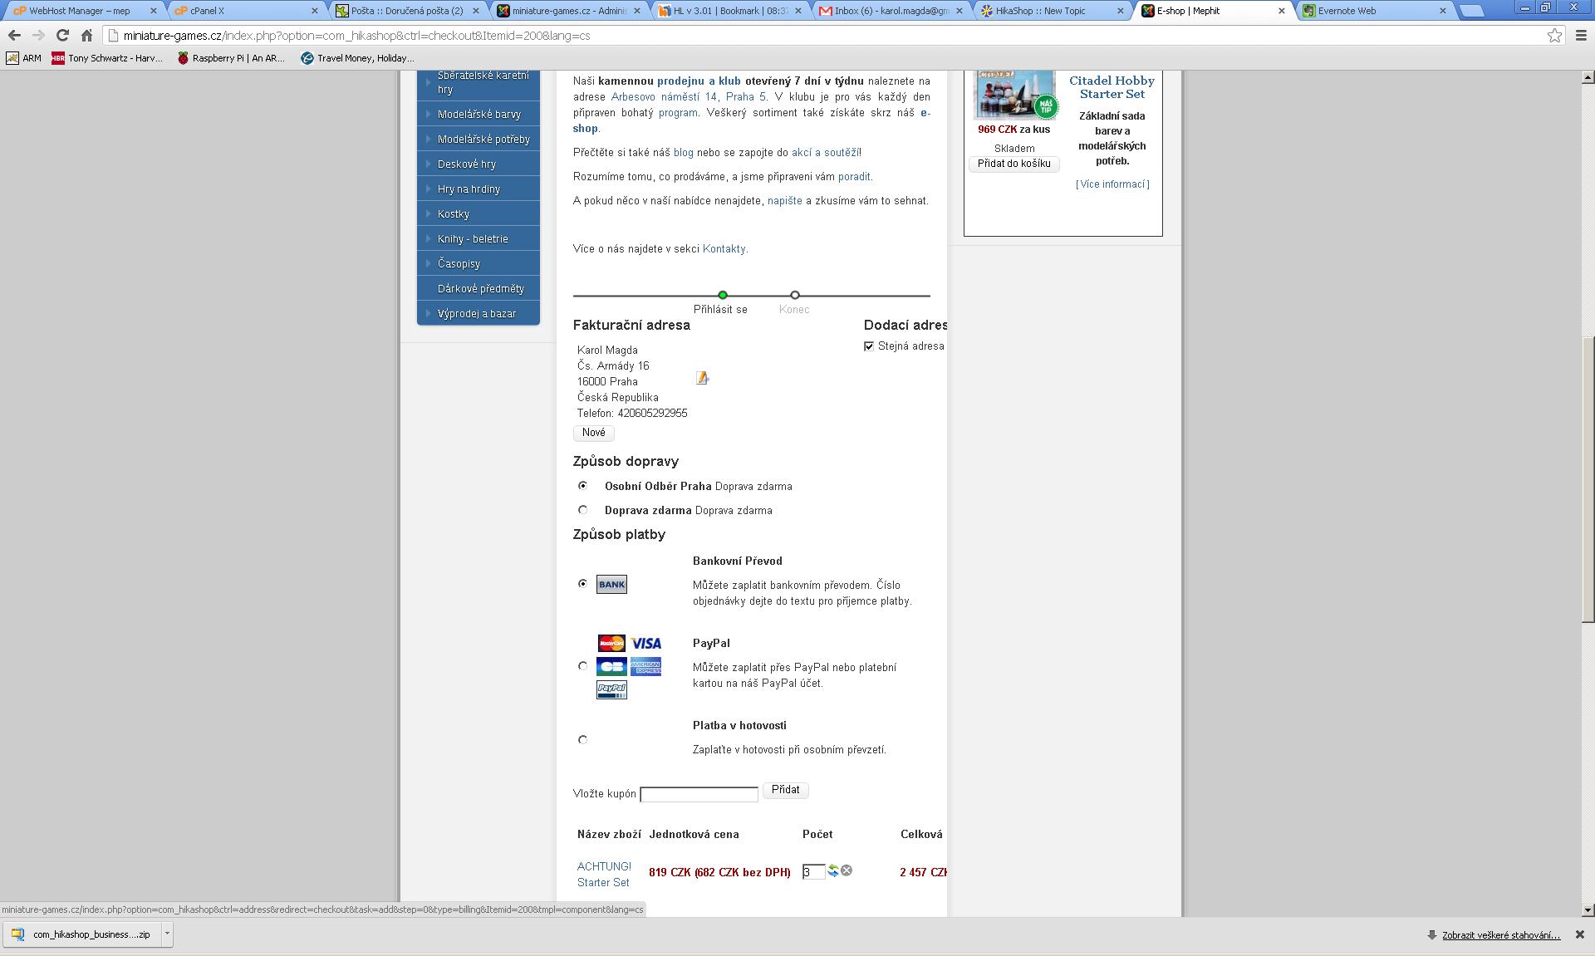Expand the Kostky menu category
This screenshot has height=956, width=1595.
pos(454,214)
